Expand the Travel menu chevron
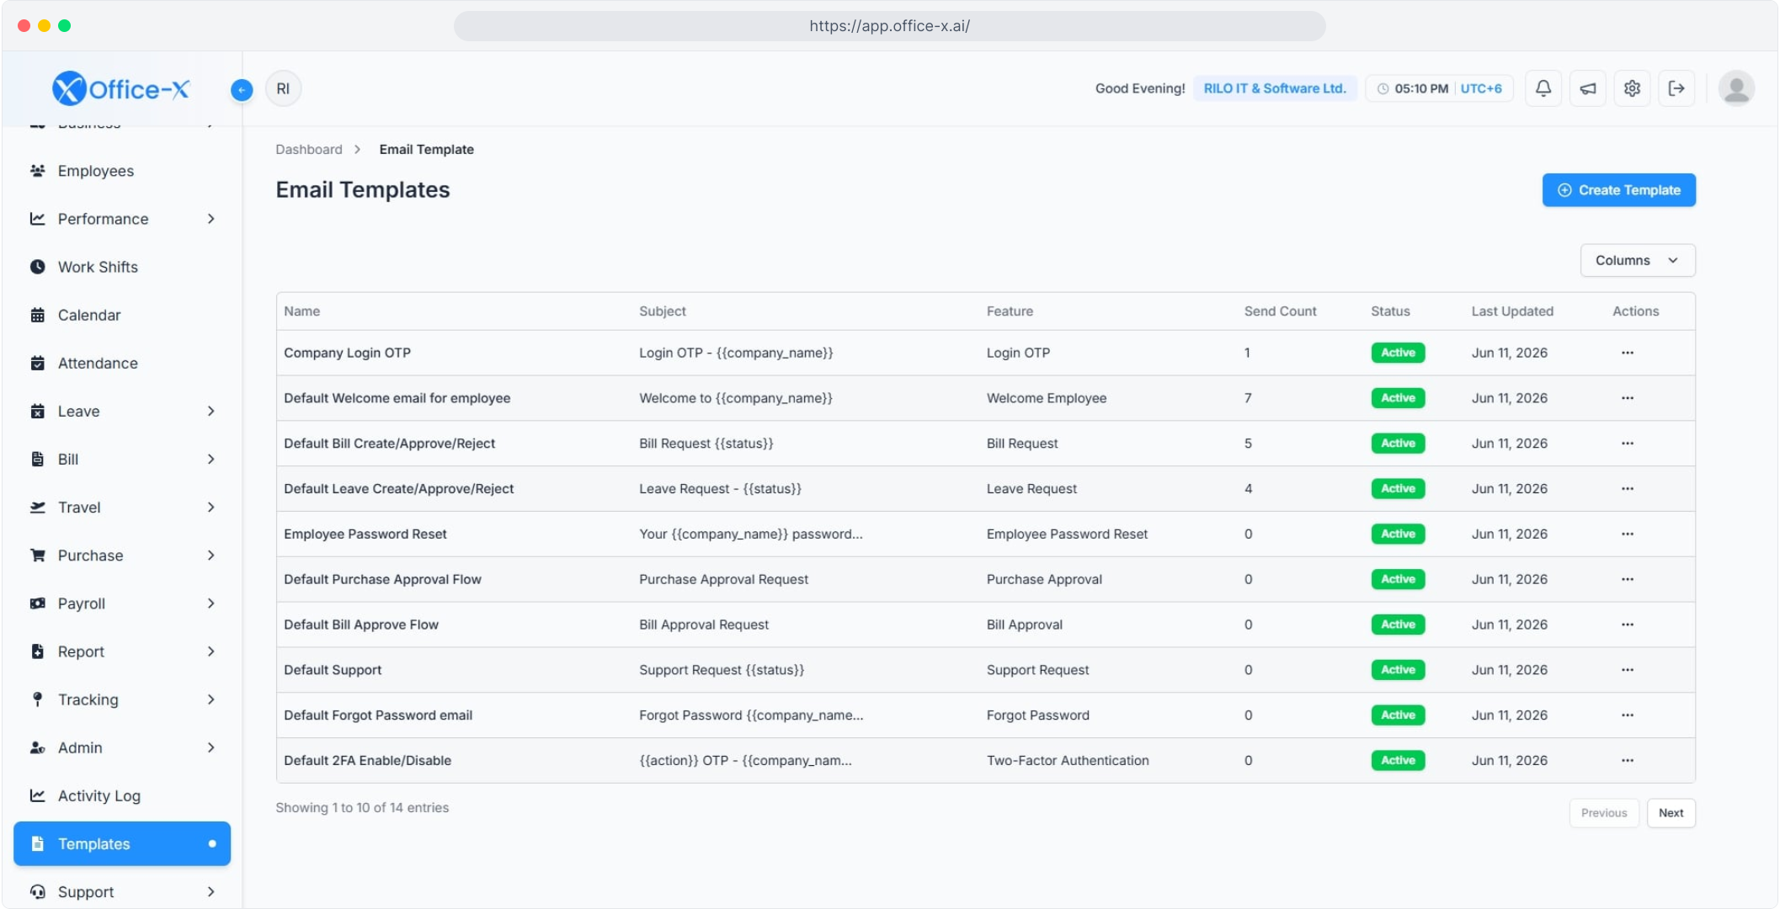This screenshot has width=1780, height=909. coord(211,507)
